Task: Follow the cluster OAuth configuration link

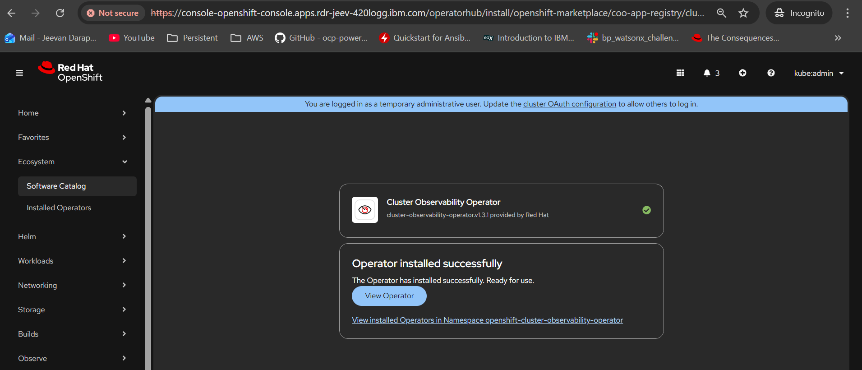Action: [x=569, y=104]
